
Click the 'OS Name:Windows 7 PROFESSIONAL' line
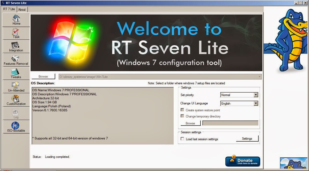[61, 90]
